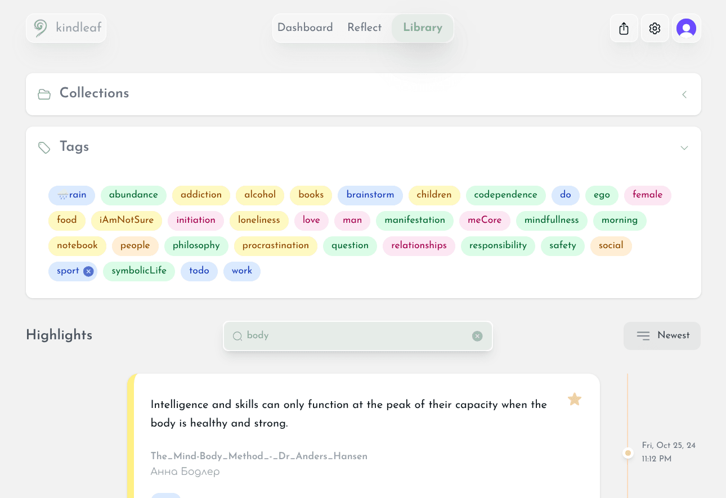The width and height of the screenshot is (726, 498).
Task: Open the book The_Mind-Body_Method by Anders Hansen
Action: coord(259,456)
